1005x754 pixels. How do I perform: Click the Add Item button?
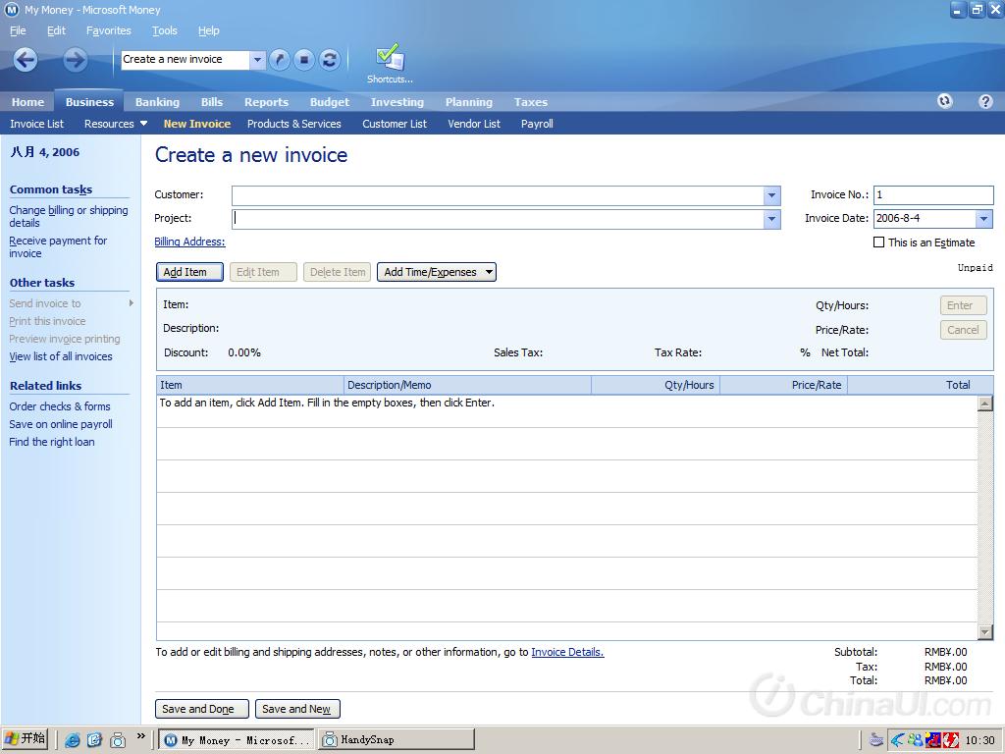189,272
